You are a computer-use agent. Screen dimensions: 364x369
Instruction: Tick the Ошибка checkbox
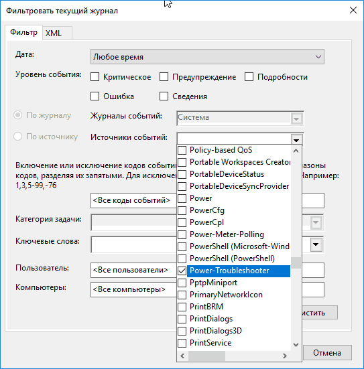coord(95,96)
